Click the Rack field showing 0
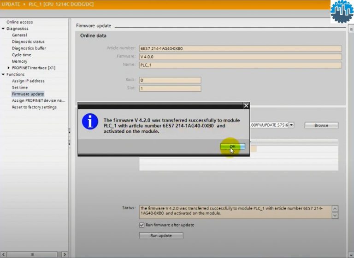 [x=170, y=80]
